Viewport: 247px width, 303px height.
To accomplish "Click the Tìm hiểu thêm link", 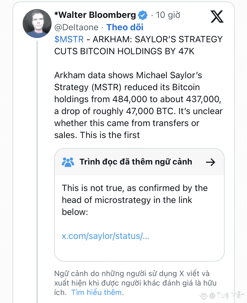I will pyautogui.click(x=96, y=292).
